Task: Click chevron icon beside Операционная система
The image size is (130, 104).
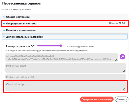Action: 4,24
